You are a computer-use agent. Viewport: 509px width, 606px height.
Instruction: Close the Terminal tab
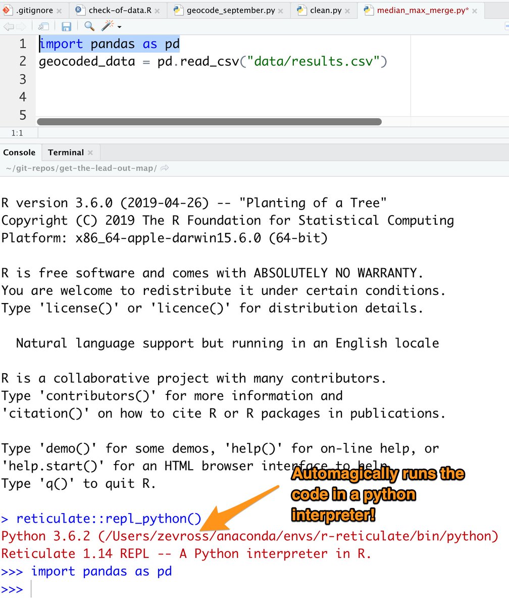pos(90,153)
